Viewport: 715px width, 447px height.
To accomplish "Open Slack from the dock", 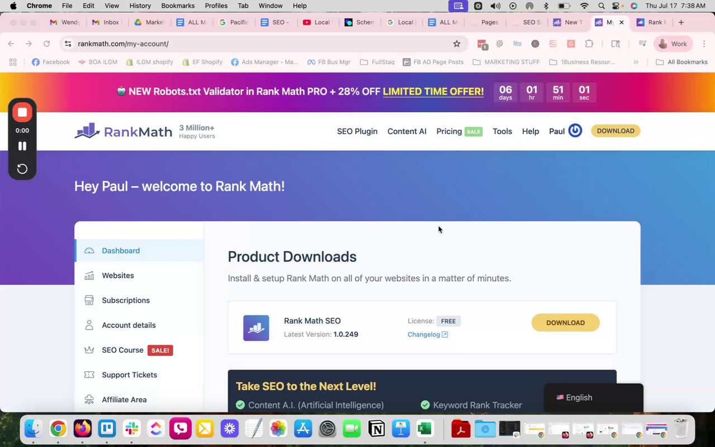I will pyautogui.click(x=131, y=429).
